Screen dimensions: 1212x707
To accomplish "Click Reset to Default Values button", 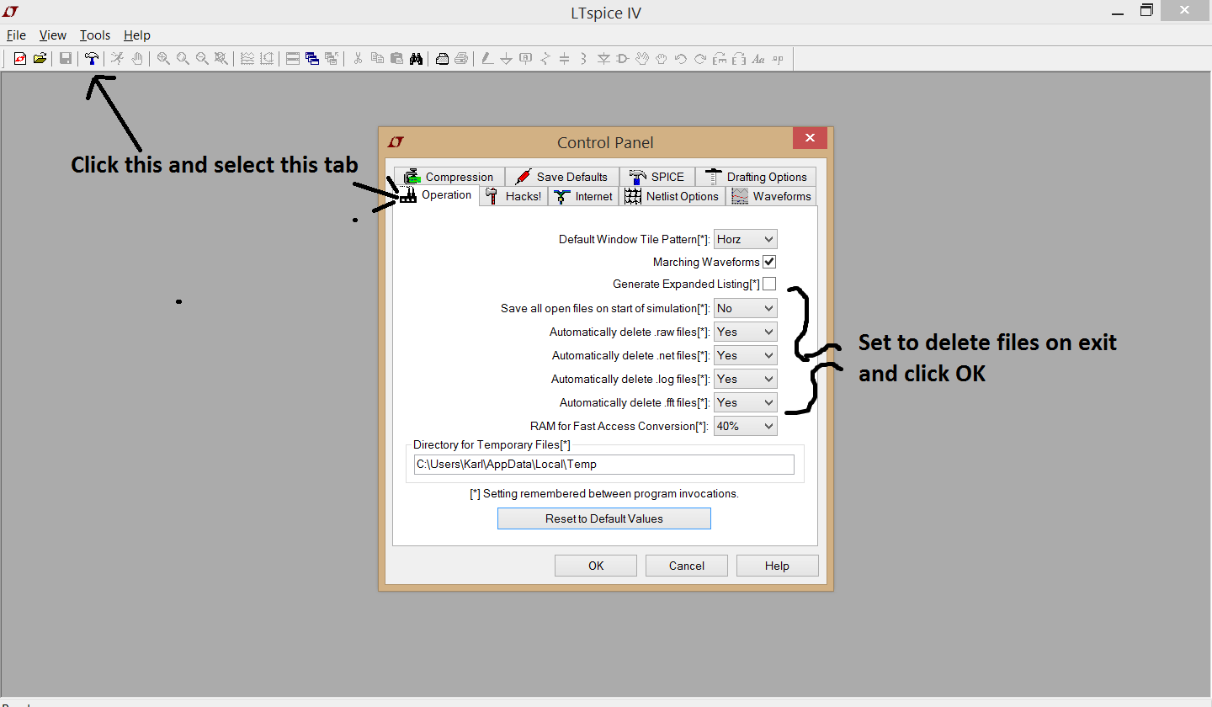I will click(604, 518).
